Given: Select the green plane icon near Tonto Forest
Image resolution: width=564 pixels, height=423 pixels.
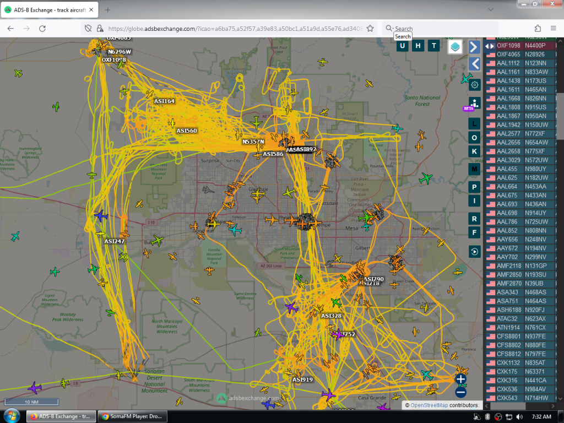Looking at the screenshot, I should [426, 178].
